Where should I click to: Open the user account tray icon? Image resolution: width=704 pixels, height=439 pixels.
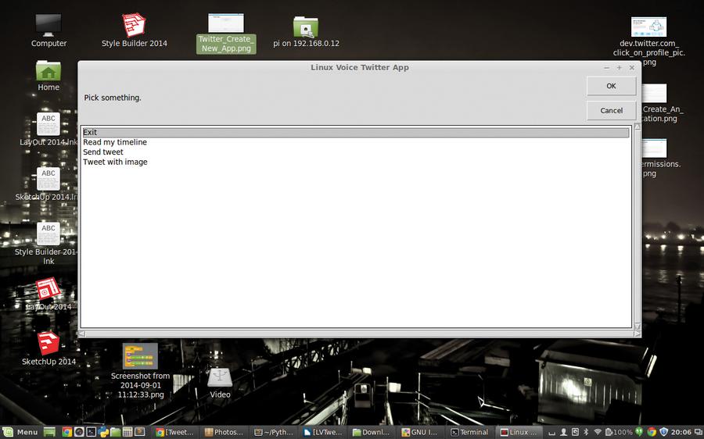(563, 432)
